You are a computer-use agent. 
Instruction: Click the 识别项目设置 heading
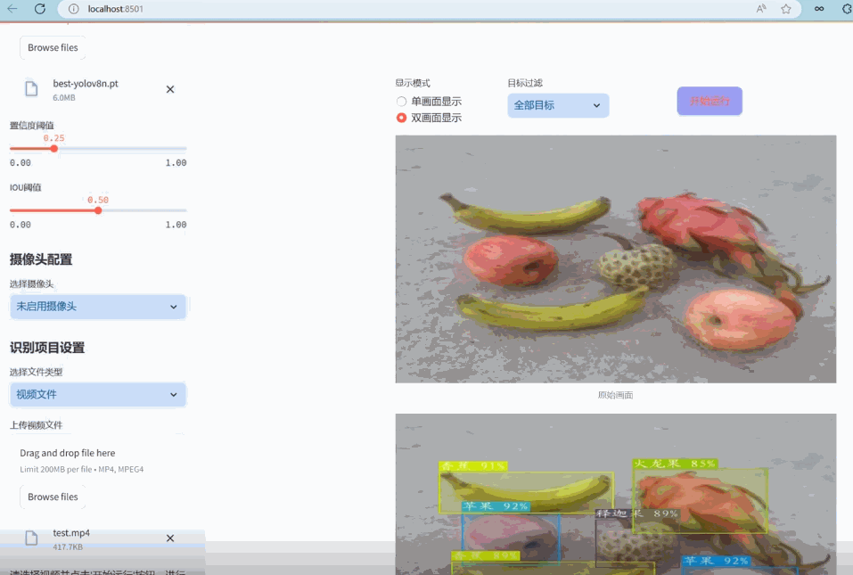(x=47, y=348)
